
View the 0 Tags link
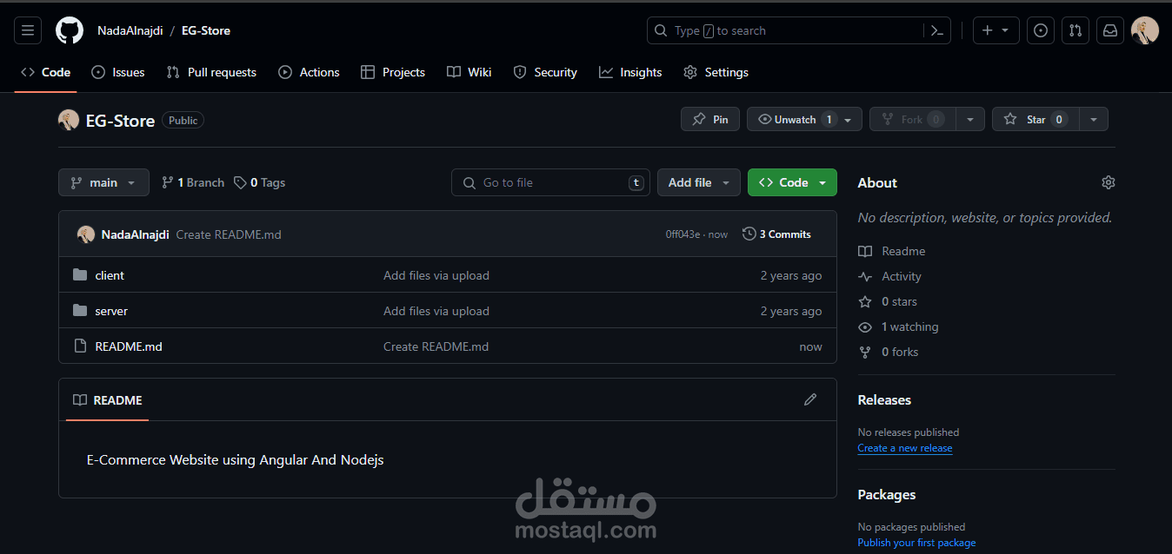pos(259,182)
